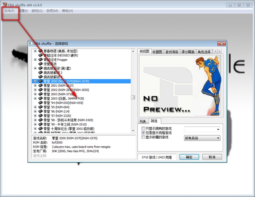Select the 筛选 tab

(154, 121)
